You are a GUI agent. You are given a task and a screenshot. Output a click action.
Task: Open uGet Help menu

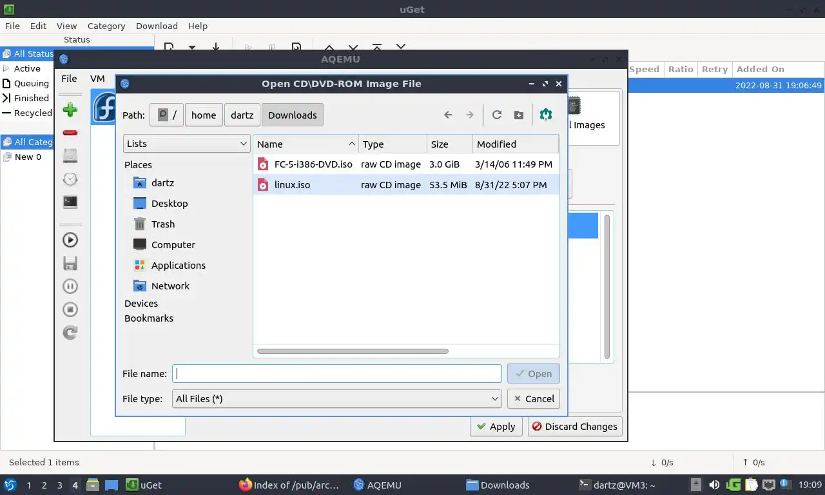198,26
